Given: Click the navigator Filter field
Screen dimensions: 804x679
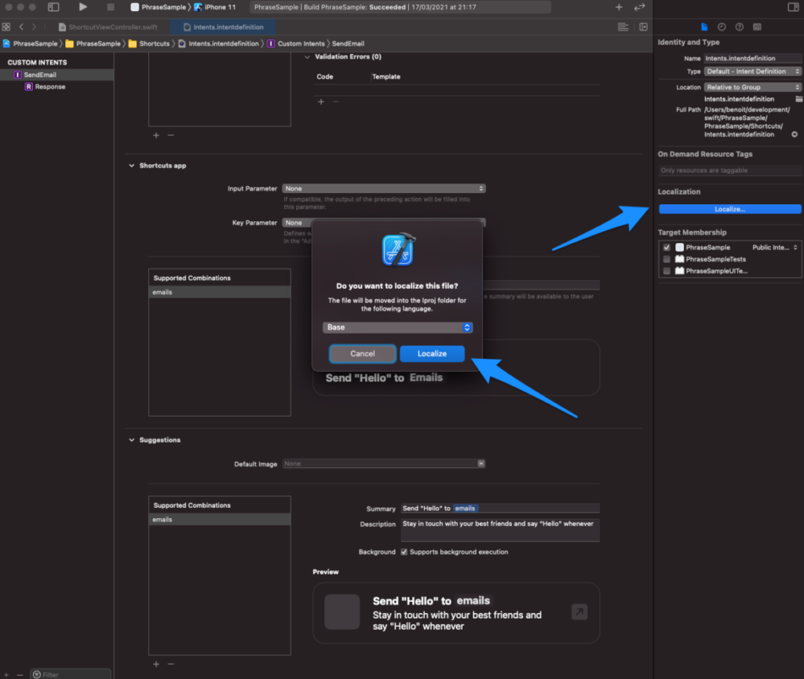Looking at the screenshot, I should pyautogui.click(x=70, y=674).
